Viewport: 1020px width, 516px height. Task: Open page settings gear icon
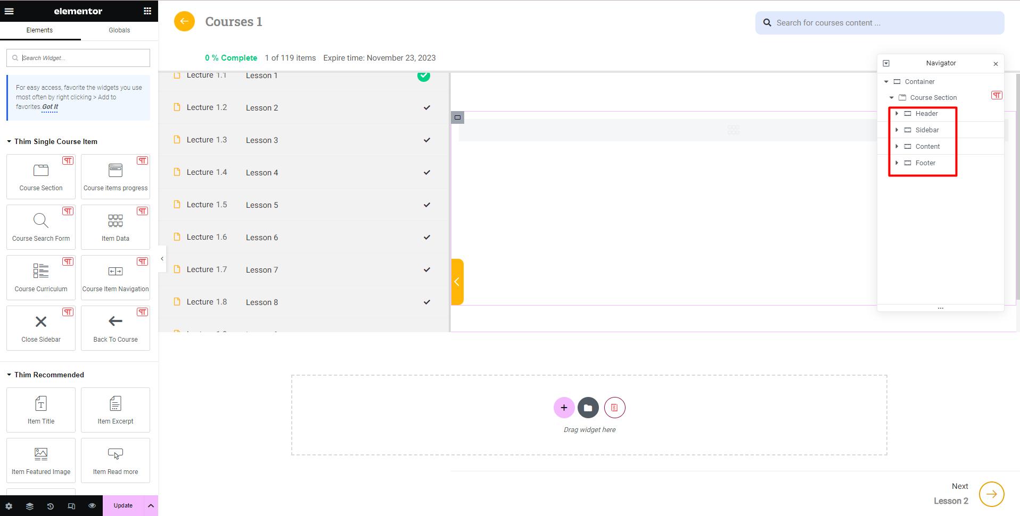click(x=9, y=506)
